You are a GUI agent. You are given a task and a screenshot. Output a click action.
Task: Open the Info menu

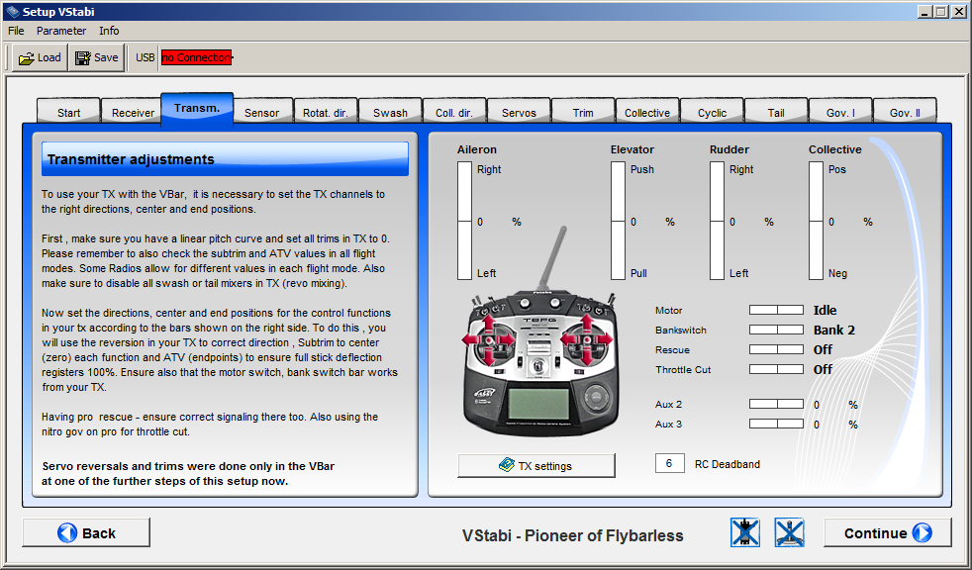pos(109,31)
